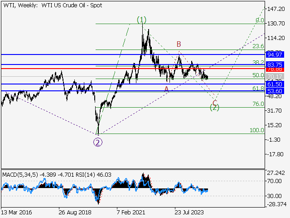
Task: Click the 61.8 Fibonacci level label
Action: 258,89
